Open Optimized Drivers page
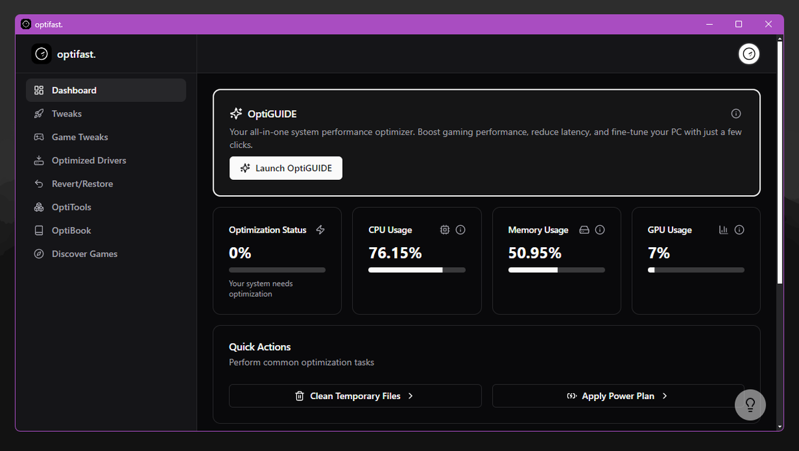This screenshot has height=451, width=799. (x=106, y=161)
